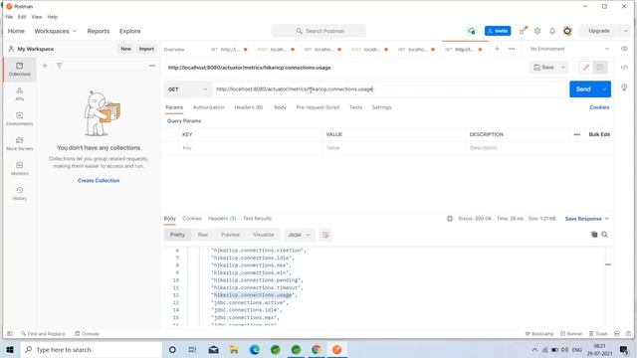Click Bulk Edit for query params
The image size is (637, 358).
(x=599, y=134)
